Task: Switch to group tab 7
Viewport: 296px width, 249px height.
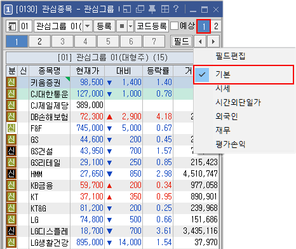Action: (x=154, y=41)
